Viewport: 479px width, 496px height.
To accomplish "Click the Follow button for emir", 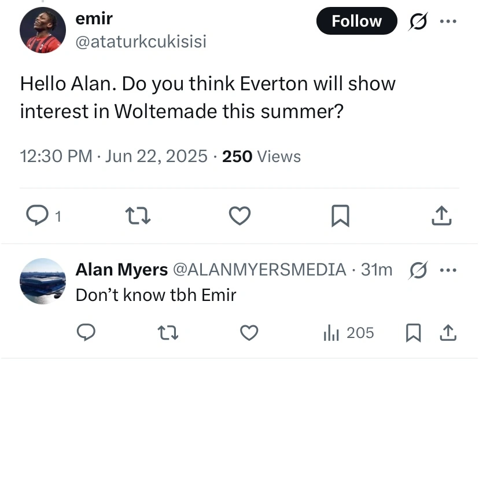I will [356, 21].
